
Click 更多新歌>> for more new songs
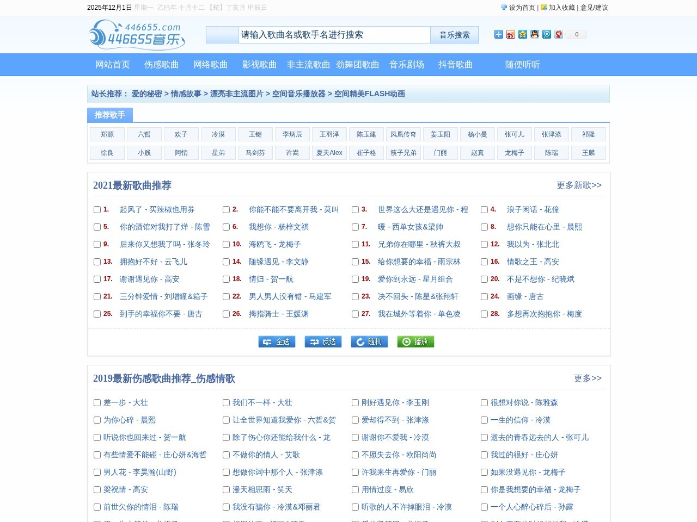point(579,185)
